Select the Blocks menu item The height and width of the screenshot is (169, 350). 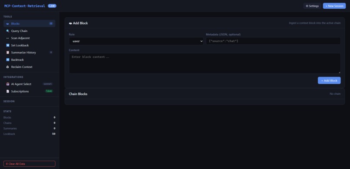point(29,23)
